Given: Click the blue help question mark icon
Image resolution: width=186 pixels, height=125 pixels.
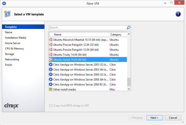Looking at the screenshot, I should 178,14.
